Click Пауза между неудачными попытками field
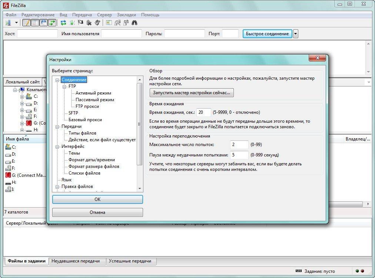Image resolution: width=375 pixels, height=278 pixels. (x=239, y=155)
